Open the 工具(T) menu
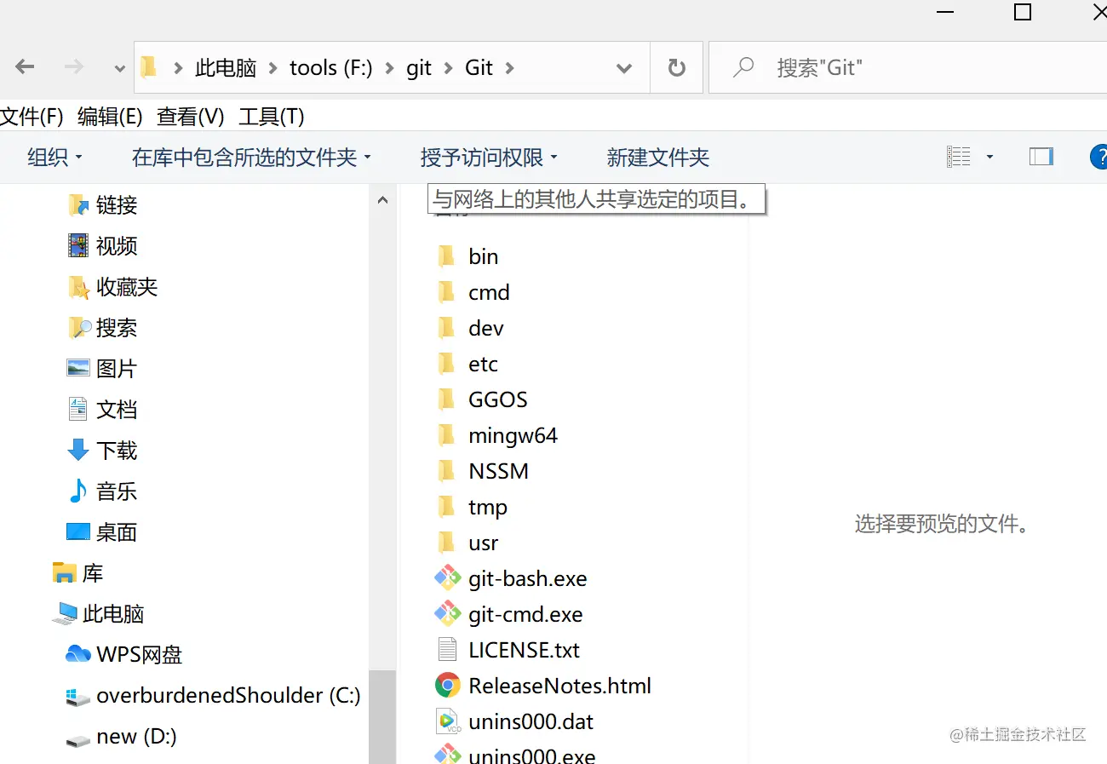The width and height of the screenshot is (1107, 764). click(x=271, y=116)
